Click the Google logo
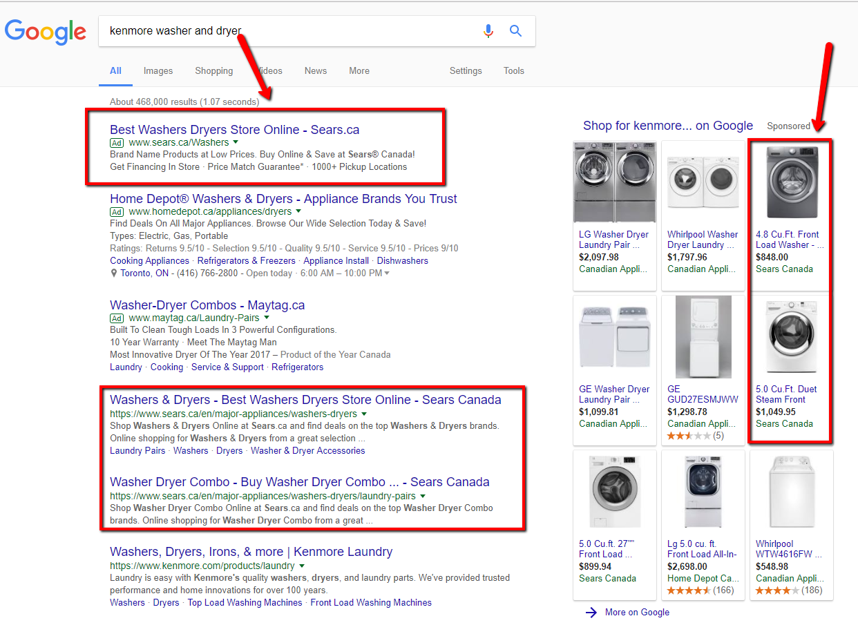This screenshot has width=858, height=625. (x=46, y=31)
